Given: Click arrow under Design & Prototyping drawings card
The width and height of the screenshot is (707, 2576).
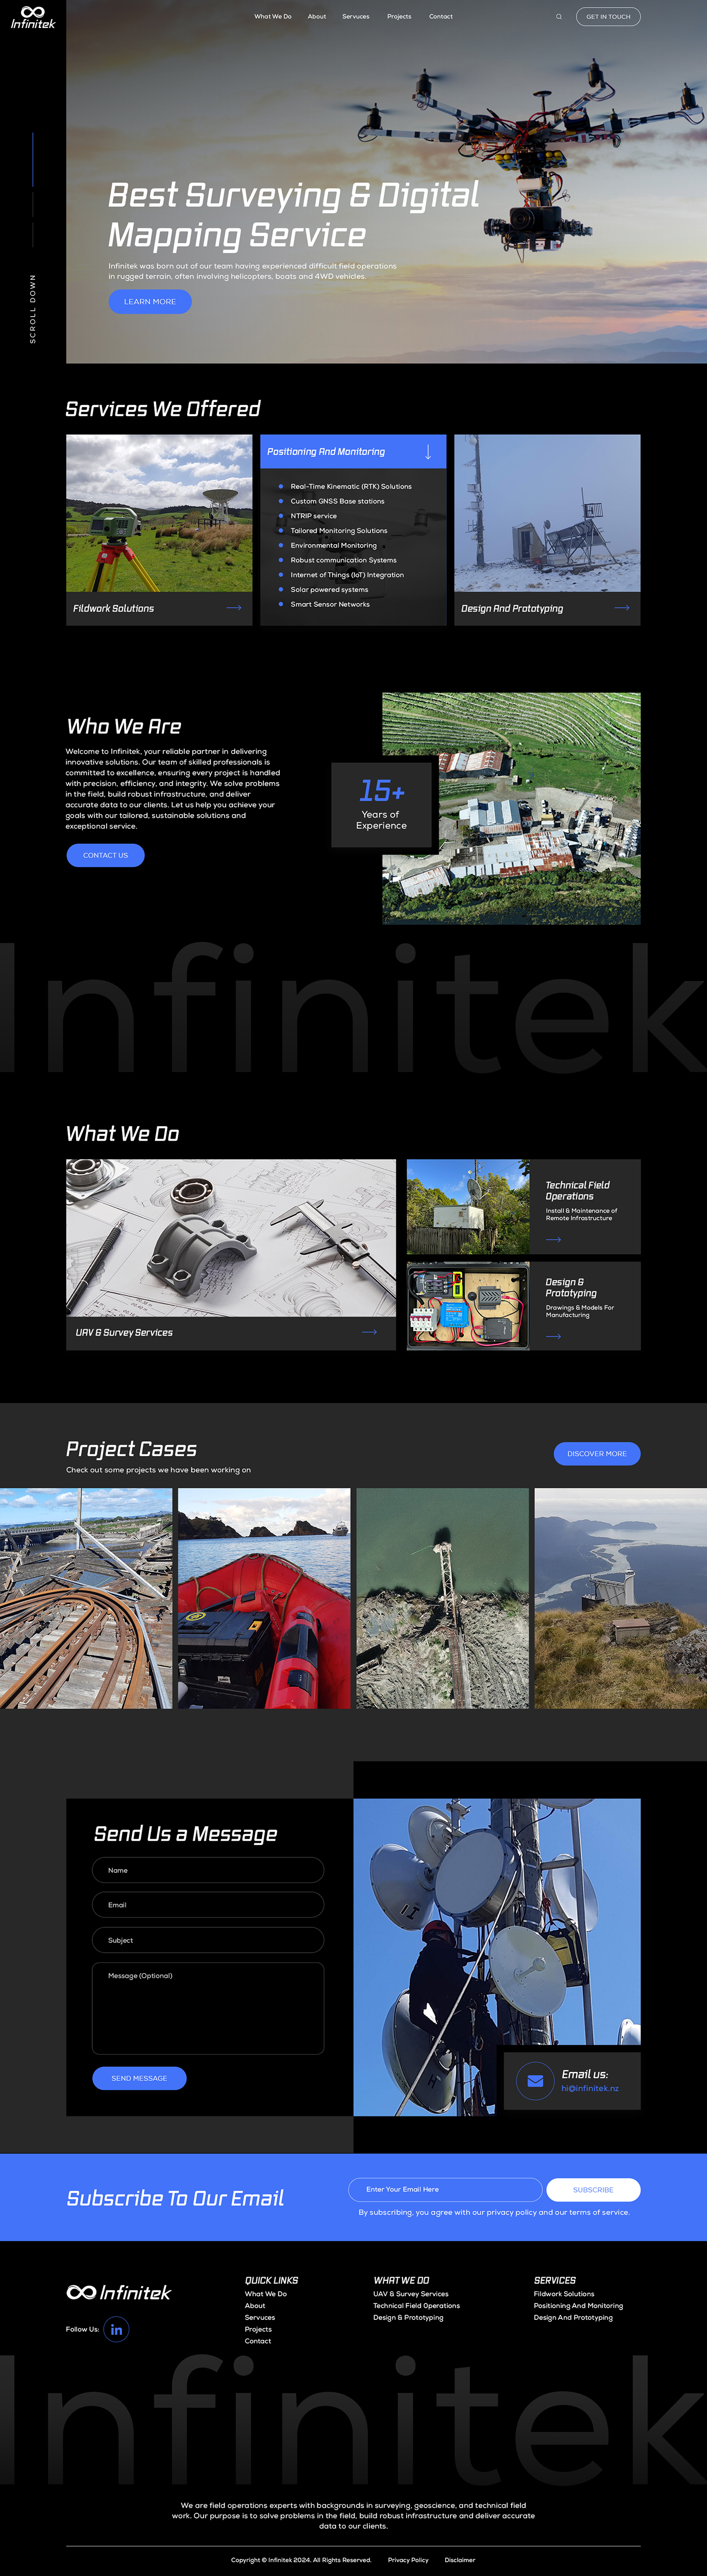Looking at the screenshot, I should [553, 1336].
